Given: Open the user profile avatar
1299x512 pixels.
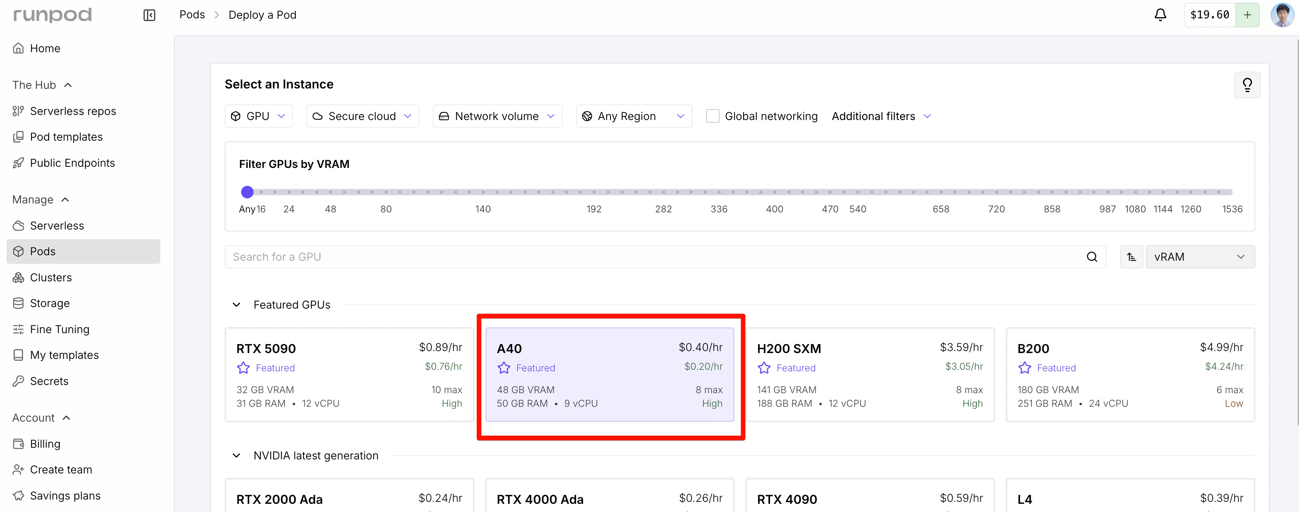Looking at the screenshot, I should [x=1281, y=15].
